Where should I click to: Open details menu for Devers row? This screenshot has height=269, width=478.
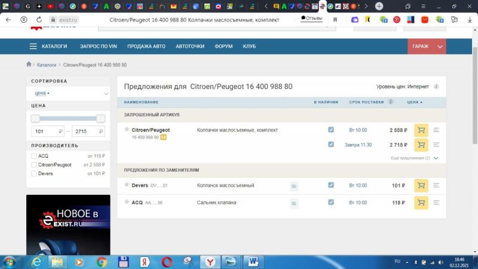(436, 185)
